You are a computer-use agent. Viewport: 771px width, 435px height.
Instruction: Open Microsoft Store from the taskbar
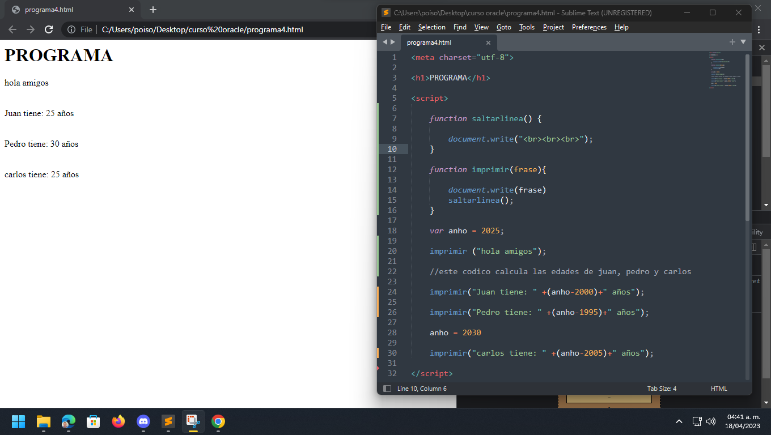click(94, 421)
